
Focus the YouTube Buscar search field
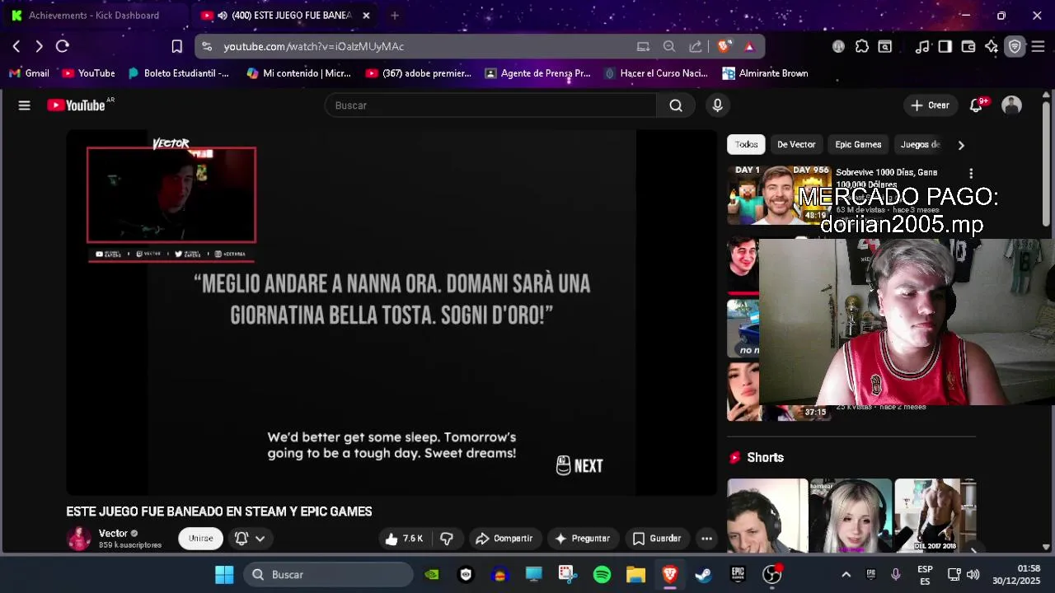point(491,105)
